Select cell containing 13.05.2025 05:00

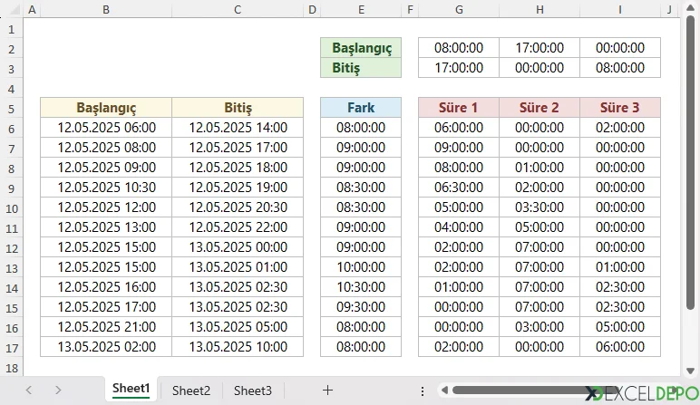[x=238, y=327]
